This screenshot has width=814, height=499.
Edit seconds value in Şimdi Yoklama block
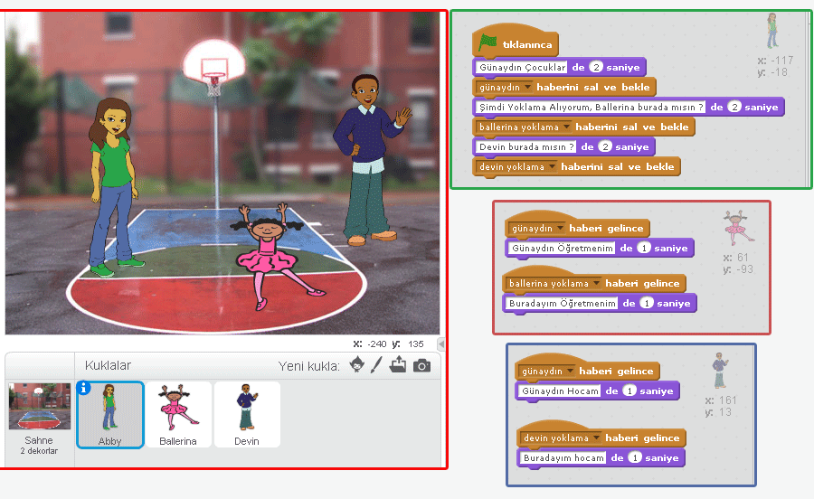[734, 107]
